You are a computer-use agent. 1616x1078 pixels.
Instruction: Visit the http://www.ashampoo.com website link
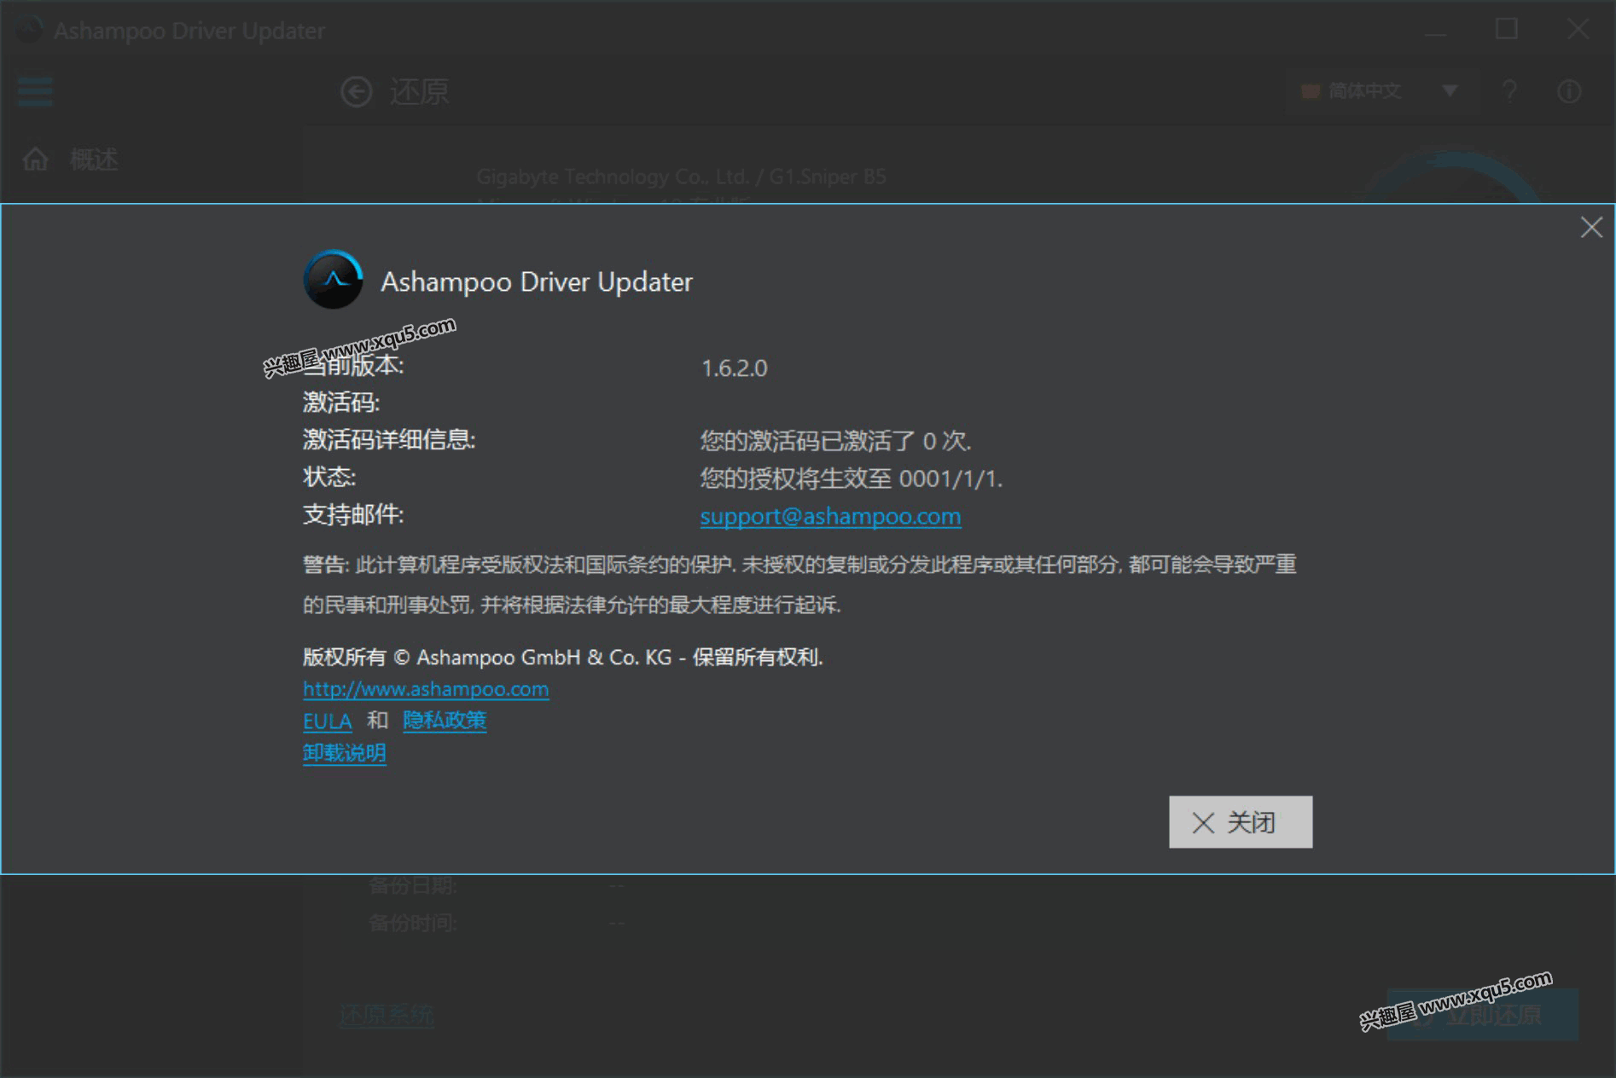(x=426, y=688)
